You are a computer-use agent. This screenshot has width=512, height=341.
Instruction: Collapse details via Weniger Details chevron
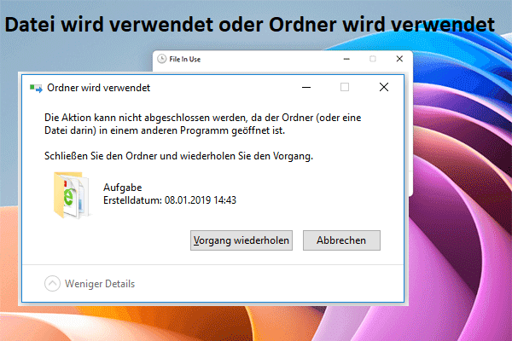pos(52,284)
